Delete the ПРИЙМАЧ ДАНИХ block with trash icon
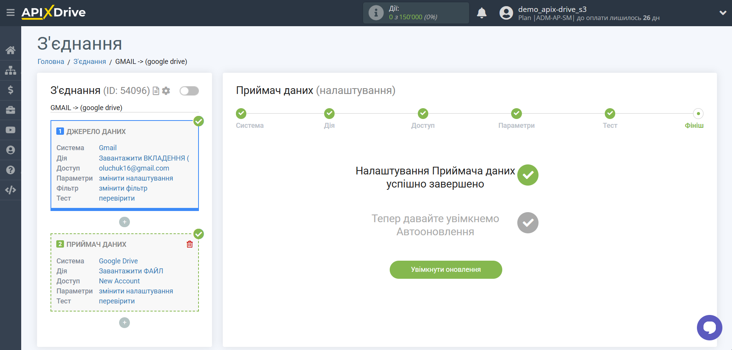 tap(190, 244)
